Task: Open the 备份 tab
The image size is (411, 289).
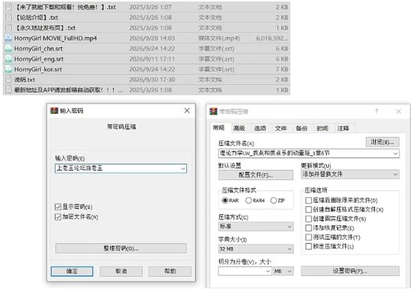Action: 301,128
